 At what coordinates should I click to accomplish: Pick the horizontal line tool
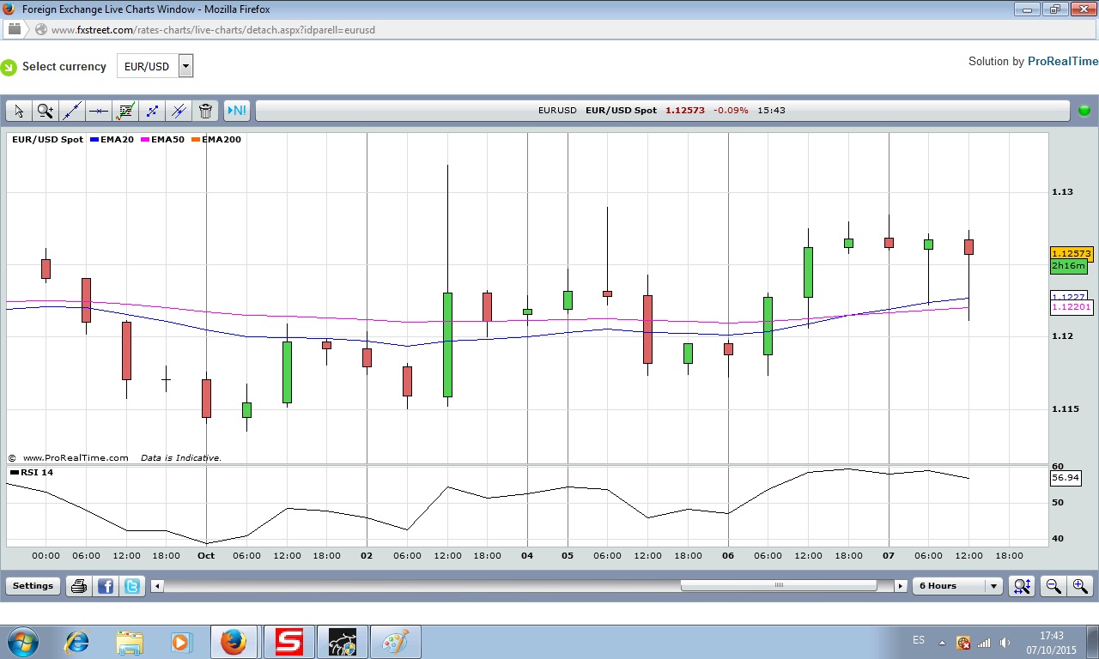coord(99,111)
